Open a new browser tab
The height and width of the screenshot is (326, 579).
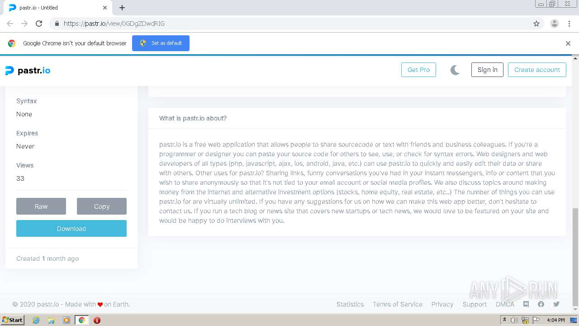[122, 8]
